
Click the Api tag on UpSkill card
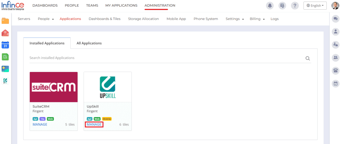point(89,119)
